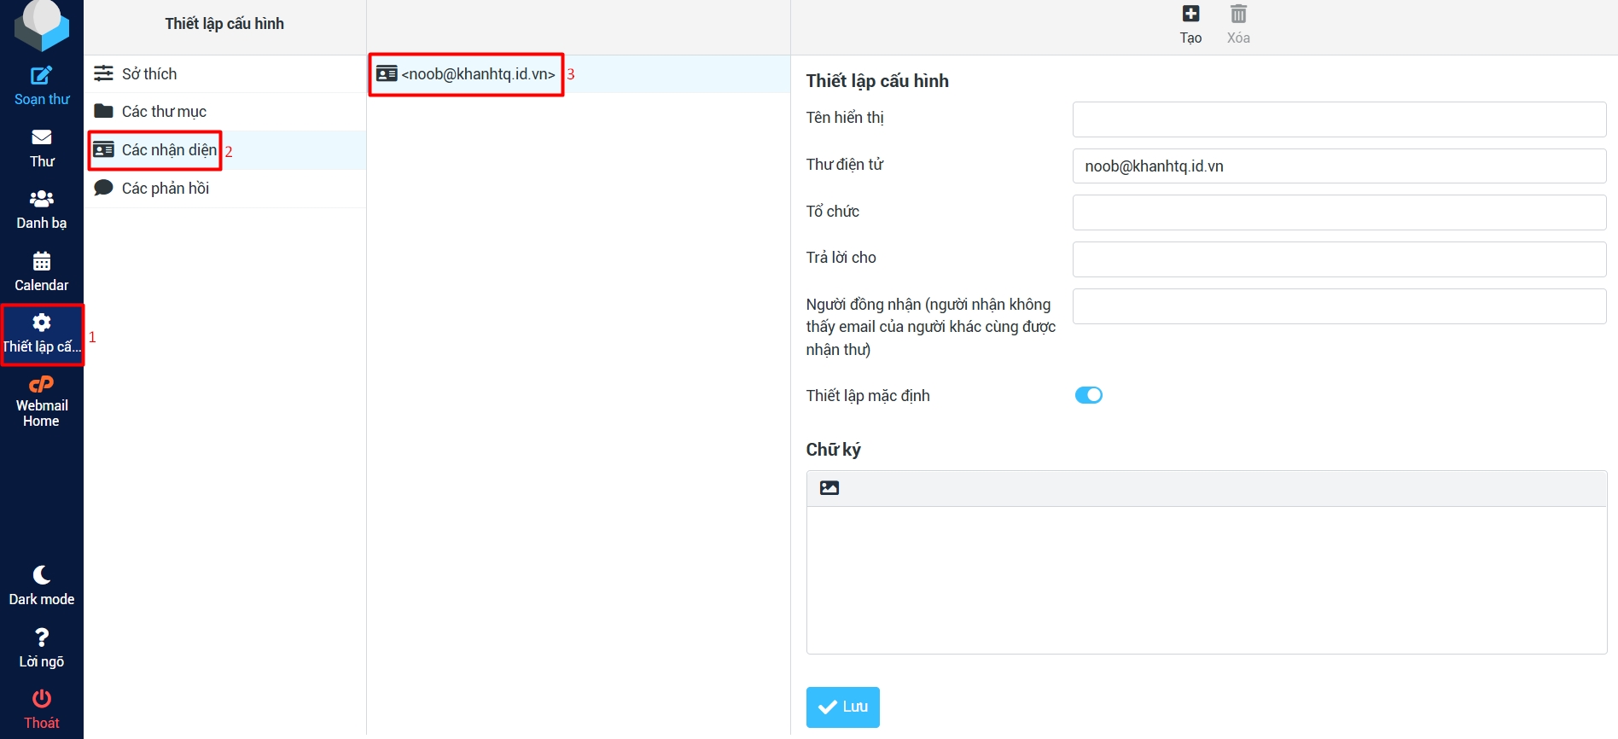Click the Lưu save button
Image resolution: width=1618 pixels, height=739 pixels.
842,707
